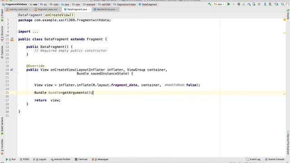
Task: Open the Run tool window at bottom
Action: tap(10, 159)
